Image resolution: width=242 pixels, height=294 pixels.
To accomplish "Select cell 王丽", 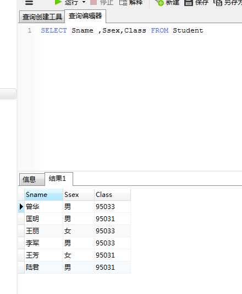I will point(43,231).
